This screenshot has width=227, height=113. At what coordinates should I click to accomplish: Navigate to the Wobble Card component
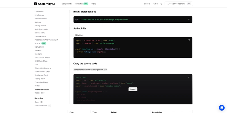[39, 93]
